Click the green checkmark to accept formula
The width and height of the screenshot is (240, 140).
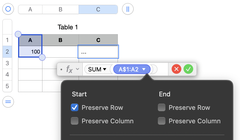tap(188, 69)
